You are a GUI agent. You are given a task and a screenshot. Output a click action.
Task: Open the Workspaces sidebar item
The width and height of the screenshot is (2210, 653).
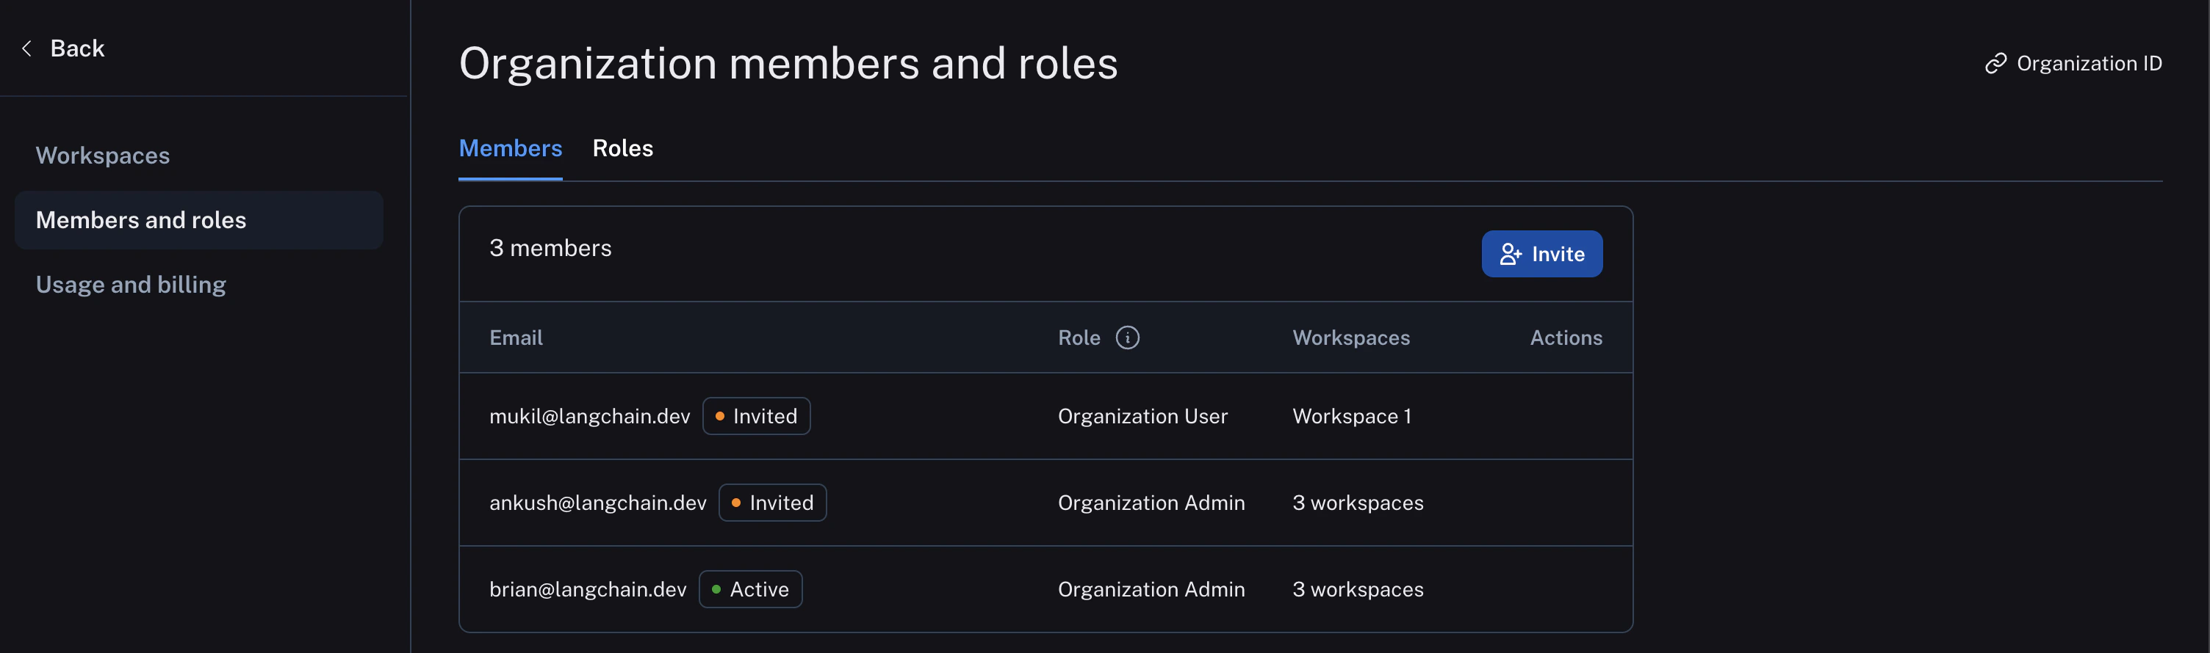coord(103,156)
